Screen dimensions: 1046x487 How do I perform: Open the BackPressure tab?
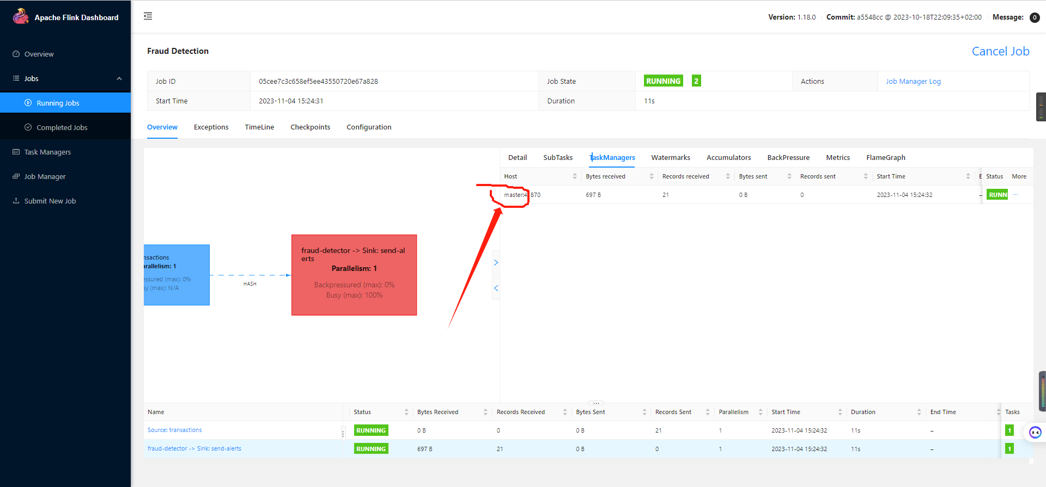(788, 158)
